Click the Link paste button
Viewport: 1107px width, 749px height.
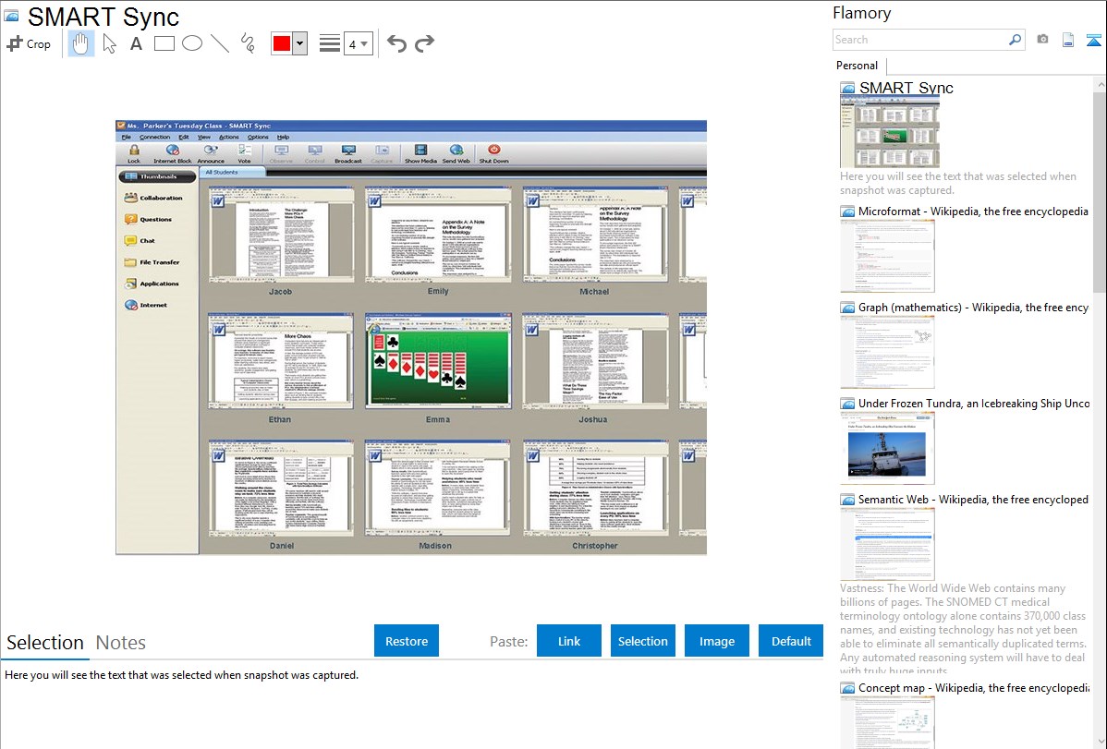pyautogui.click(x=569, y=641)
